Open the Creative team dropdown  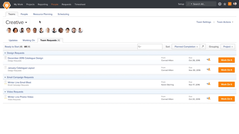pyautogui.click(x=16, y=22)
